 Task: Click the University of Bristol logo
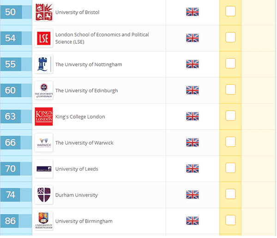click(44, 12)
